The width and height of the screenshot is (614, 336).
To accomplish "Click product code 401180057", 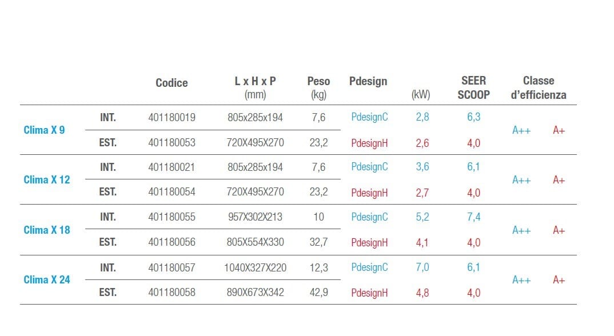I will point(172,267).
